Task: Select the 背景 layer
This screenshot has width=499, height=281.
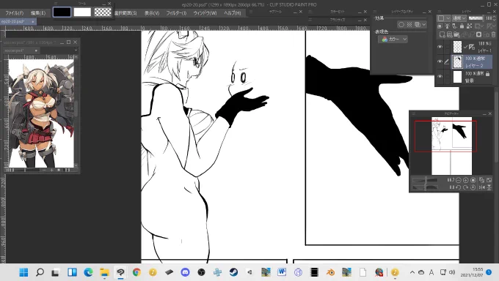Action: click(472, 77)
